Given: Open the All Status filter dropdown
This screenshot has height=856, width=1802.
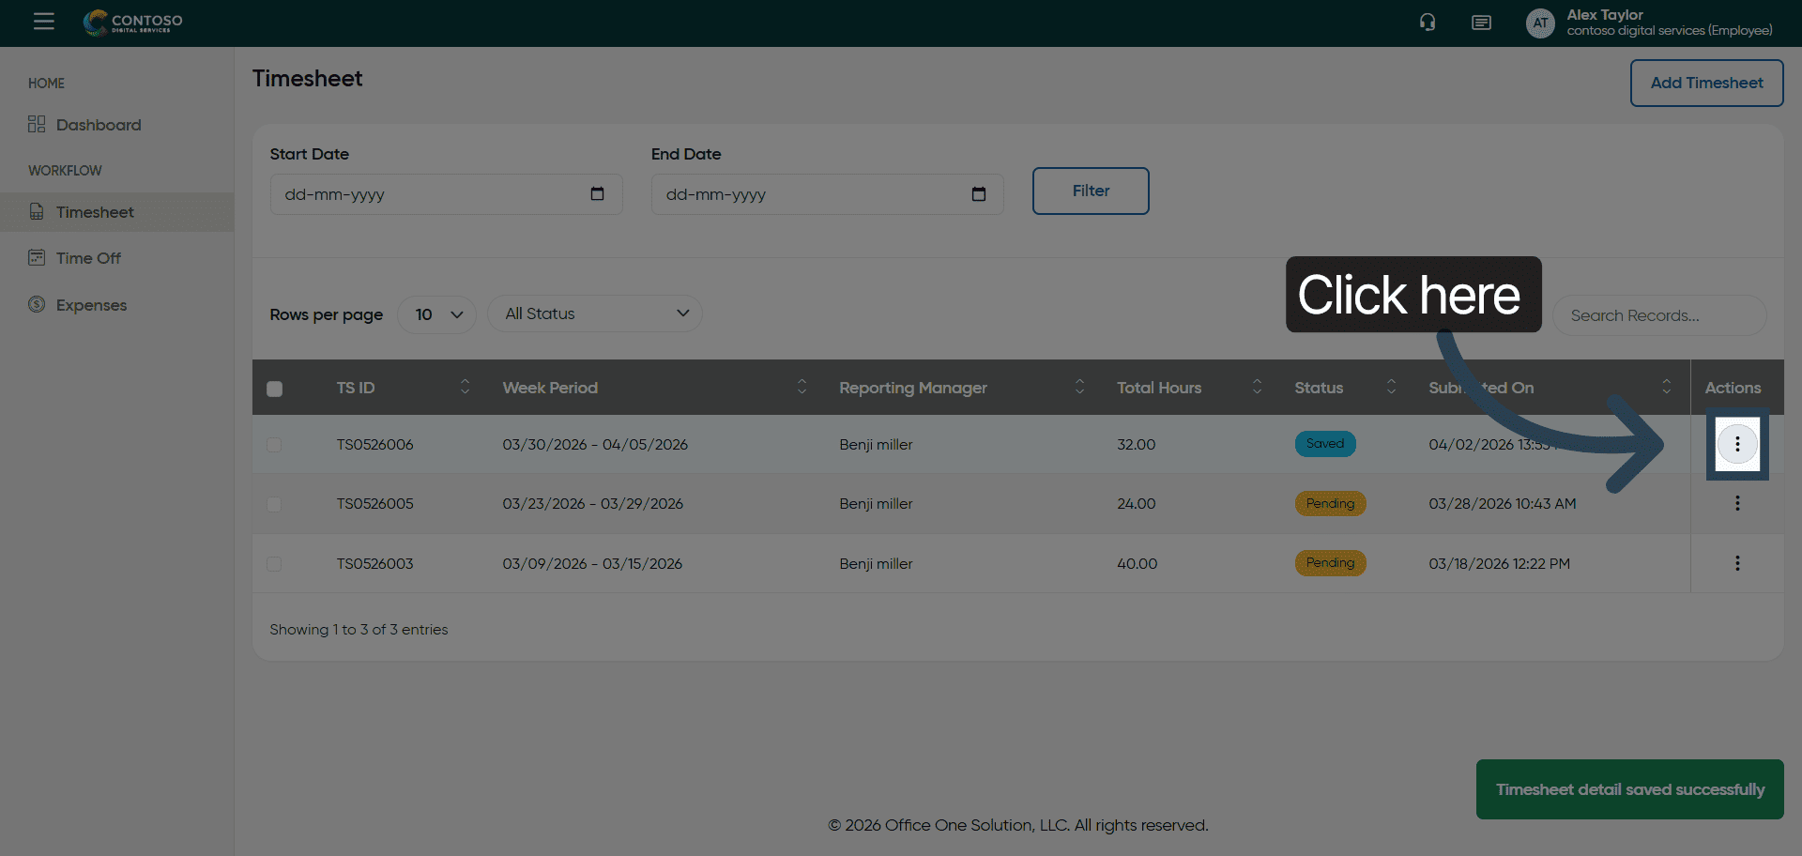Looking at the screenshot, I should (595, 313).
